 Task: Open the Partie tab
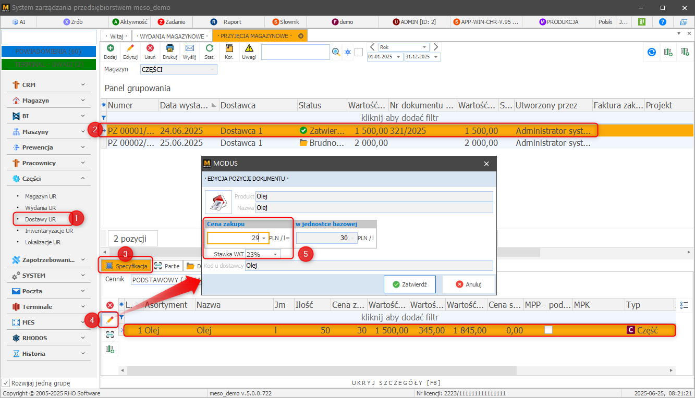click(167, 266)
